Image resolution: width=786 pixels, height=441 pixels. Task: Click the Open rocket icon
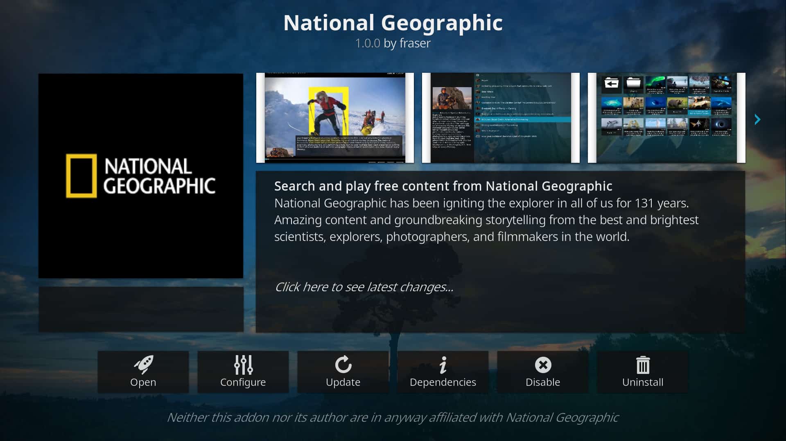143,364
